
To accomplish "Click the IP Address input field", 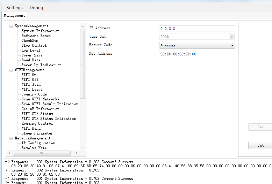I will (197, 29).
